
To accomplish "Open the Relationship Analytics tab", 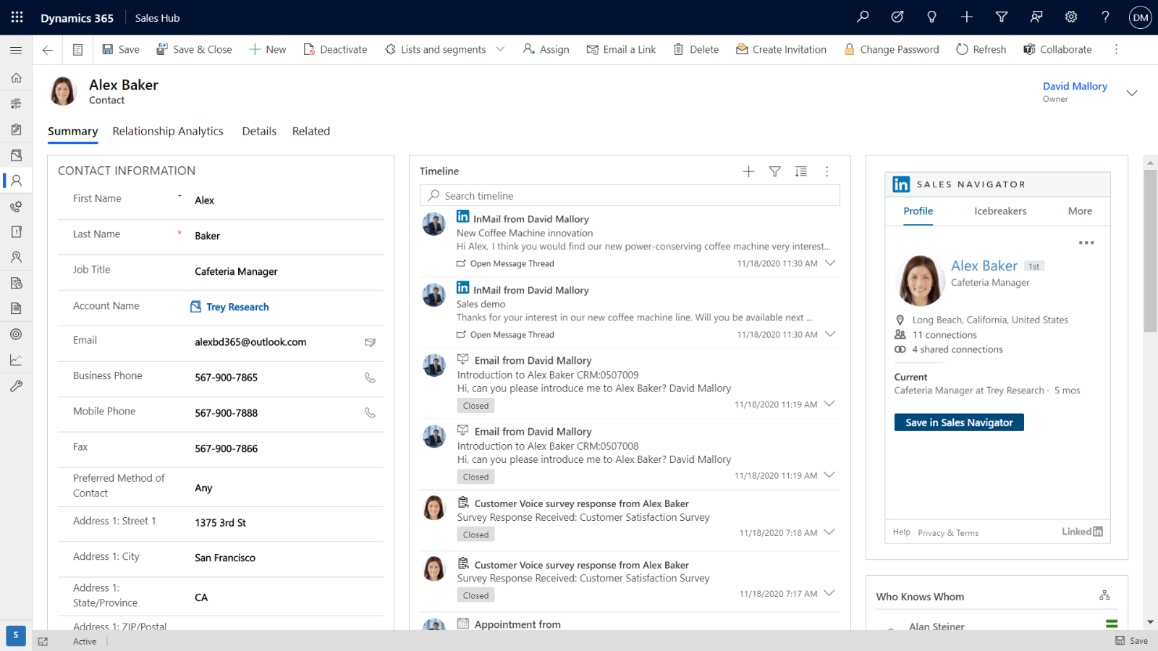I will [x=167, y=131].
